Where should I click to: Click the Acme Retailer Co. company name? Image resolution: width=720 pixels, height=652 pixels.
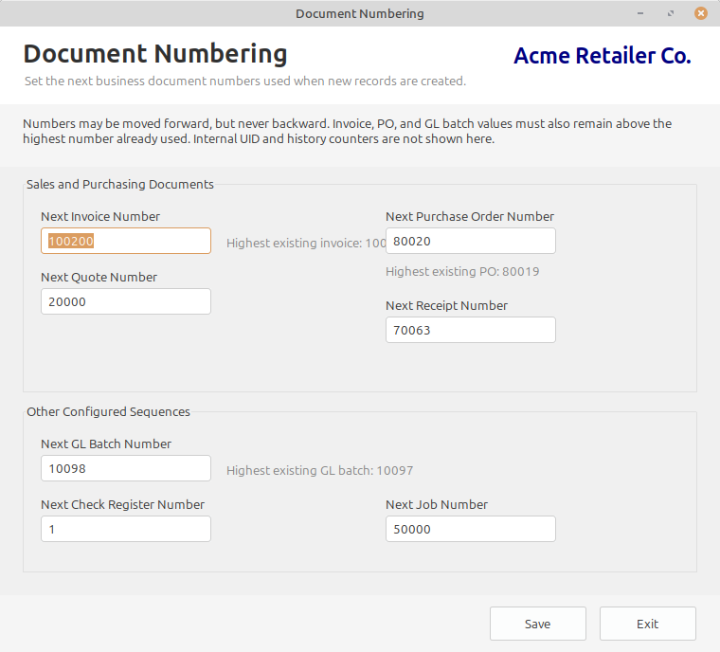603,56
